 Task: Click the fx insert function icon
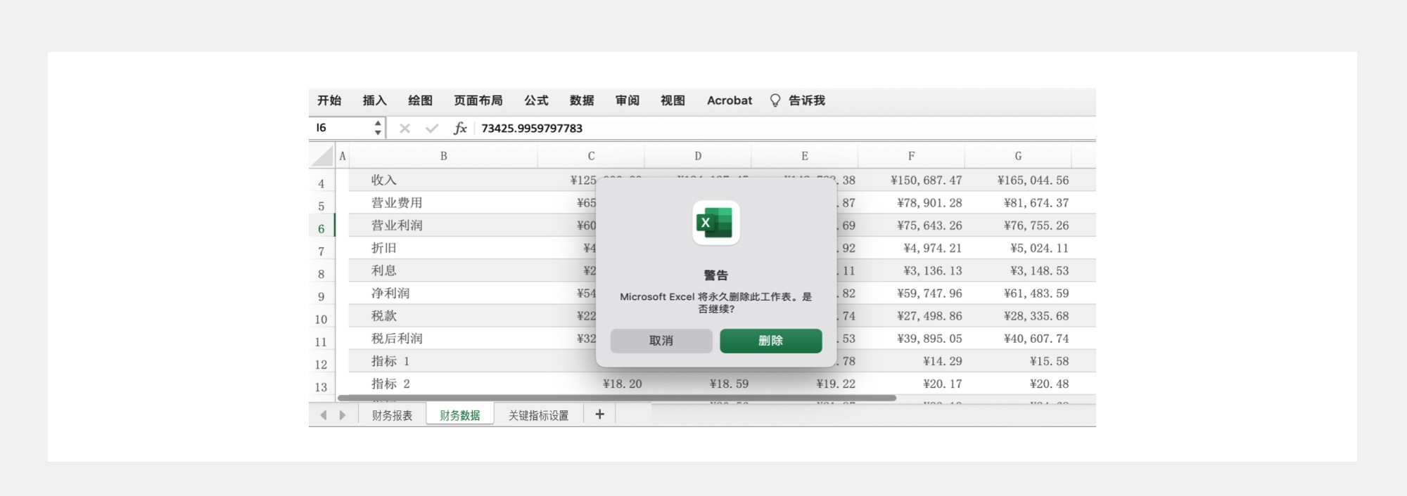tap(460, 128)
